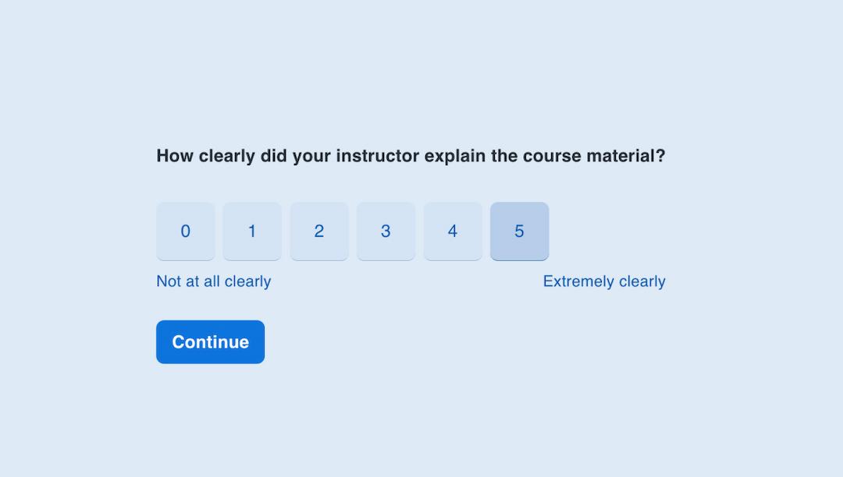Choose rating 1 for instructor clarity

pos(252,231)
